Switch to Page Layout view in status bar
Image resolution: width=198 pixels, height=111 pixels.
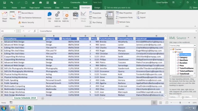[x=161, y=103]
